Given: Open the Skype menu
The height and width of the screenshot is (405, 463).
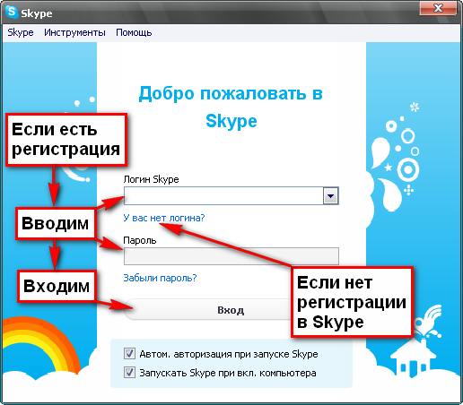Looking at the screenshot, I should tap(21, 32).
